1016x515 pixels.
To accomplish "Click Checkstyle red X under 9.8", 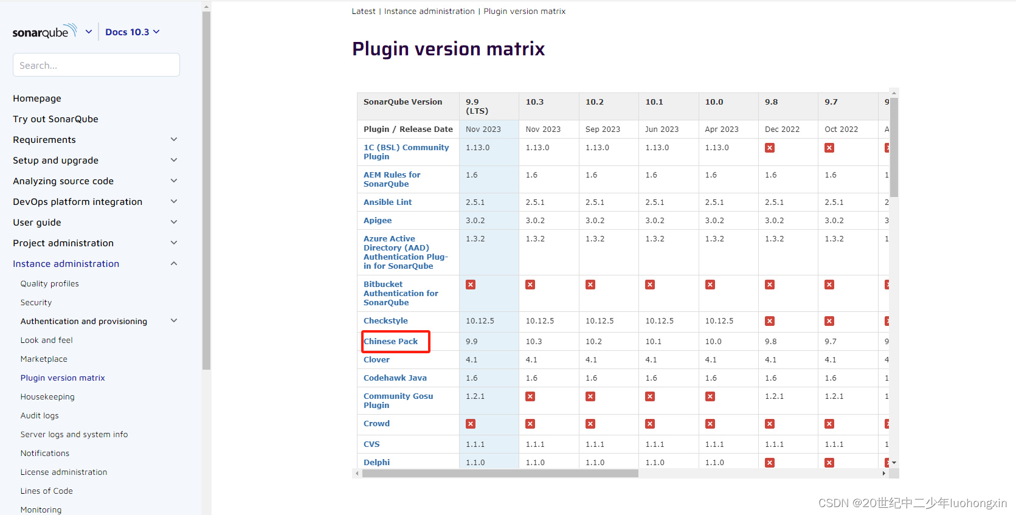I will 770,321.
